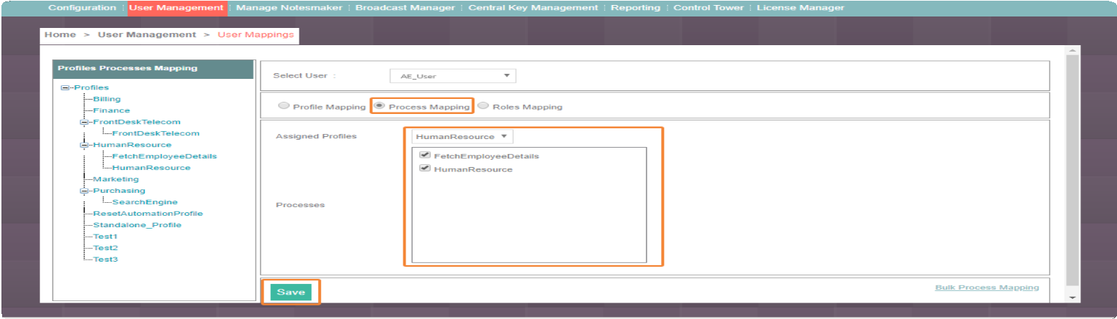The height and width of the screenshot is (319, 1117).
Task: Uncheck the FetchEmployeeDetails process checkbox
Action: point(424,155)
